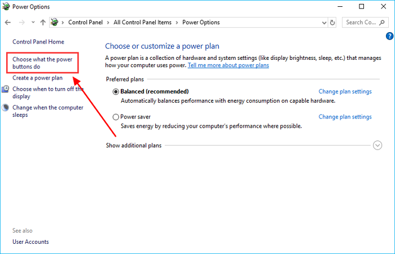This screenshot has width=395, height=254.
Task: Click the up-one-level arrow icon
Action: tap(43, 23)
